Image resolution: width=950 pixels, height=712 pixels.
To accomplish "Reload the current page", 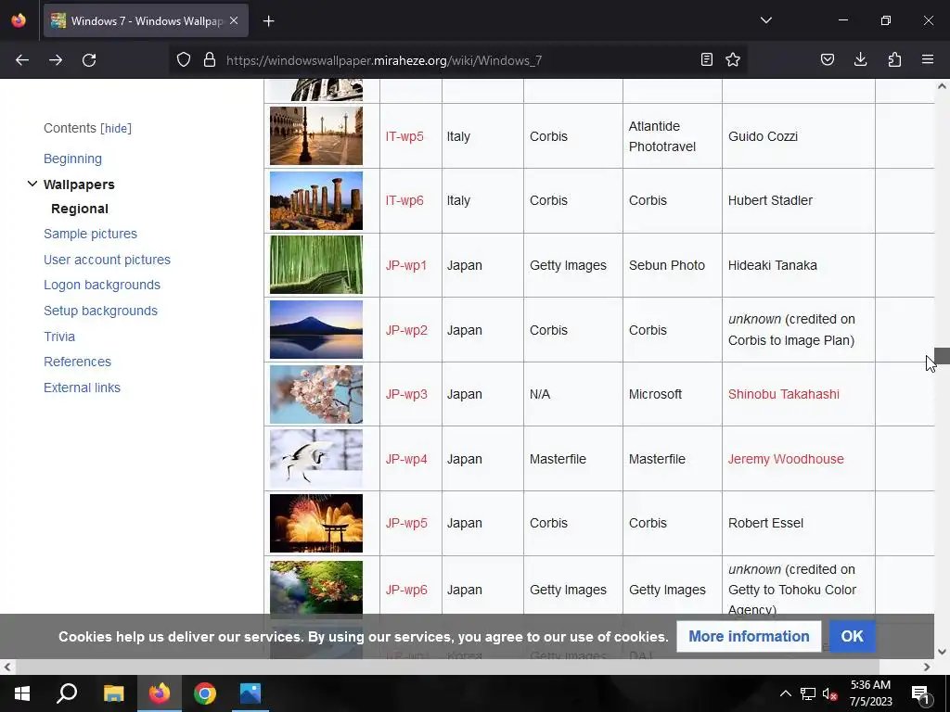I will tap(89, 60).
